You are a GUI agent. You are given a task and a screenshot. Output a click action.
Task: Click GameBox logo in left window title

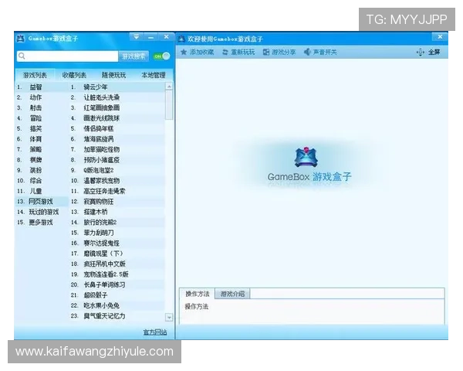[20, 38]
